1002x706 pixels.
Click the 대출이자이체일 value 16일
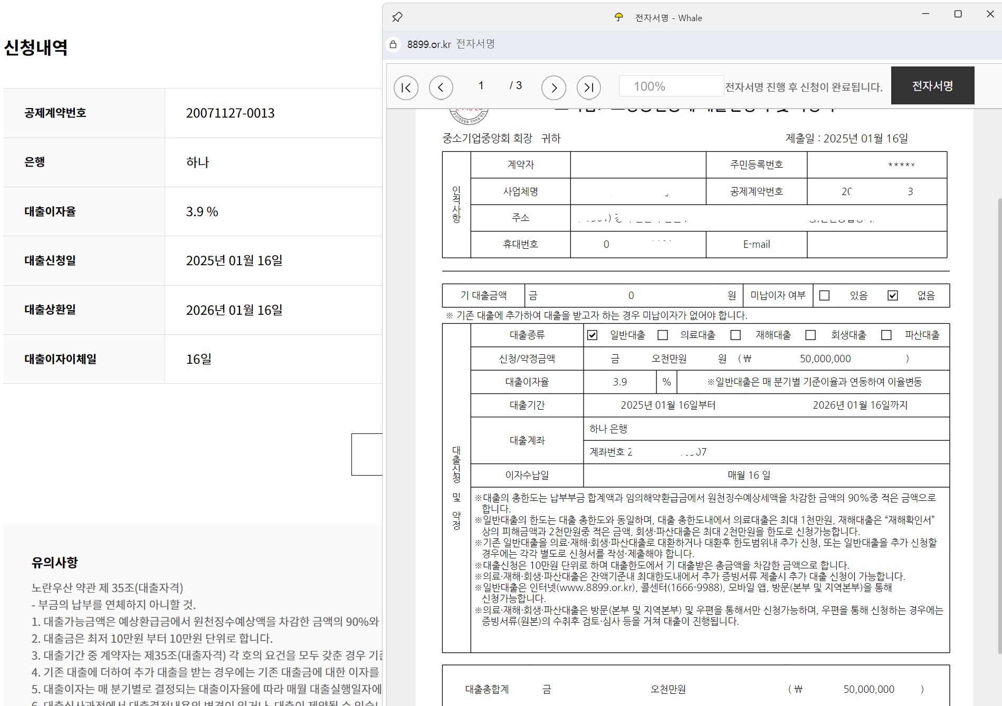click(x=199, y=360)
